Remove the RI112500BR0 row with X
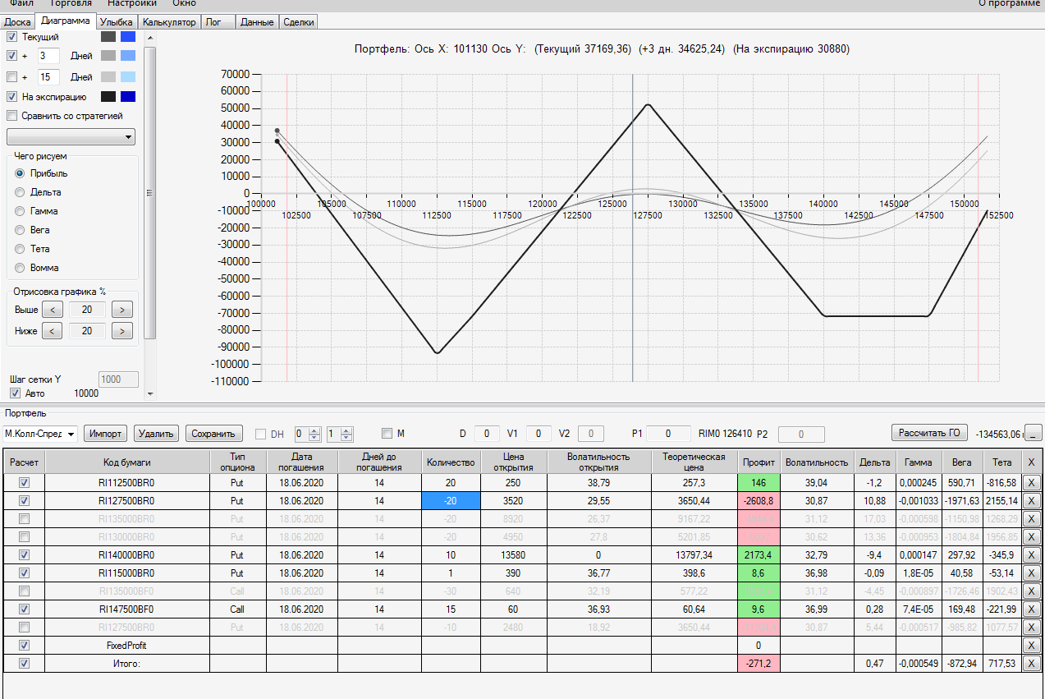 (x=1031, y=483)
